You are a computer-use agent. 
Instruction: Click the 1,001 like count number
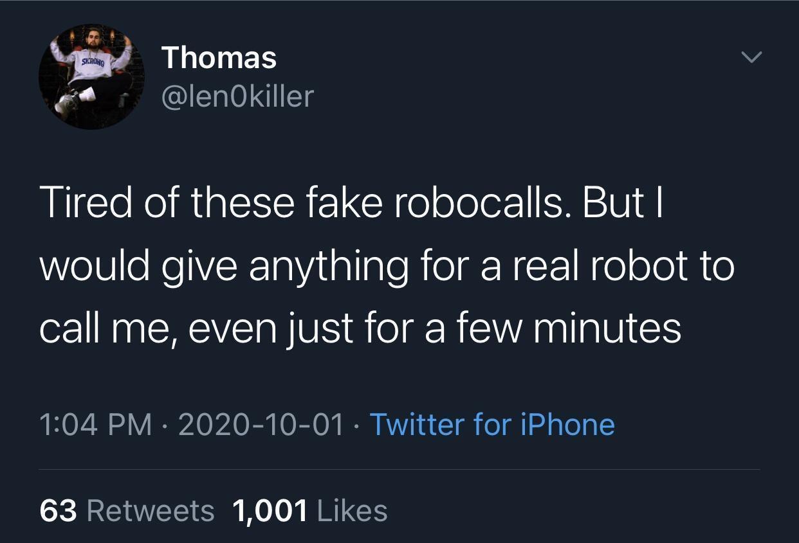click(x=269, y=511)
